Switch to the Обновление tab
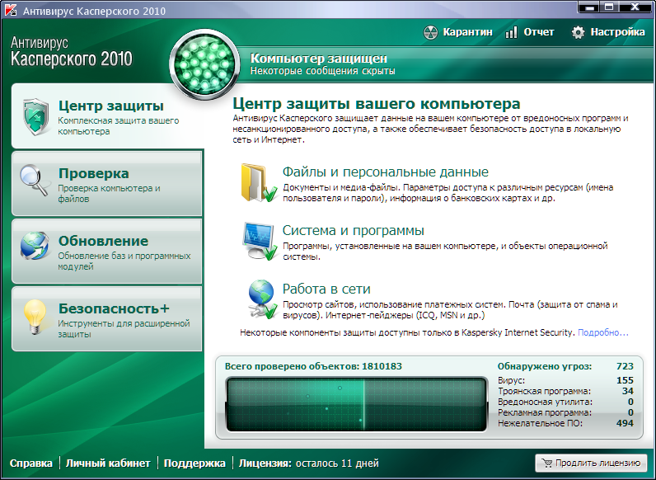 (x=107, y=252)
